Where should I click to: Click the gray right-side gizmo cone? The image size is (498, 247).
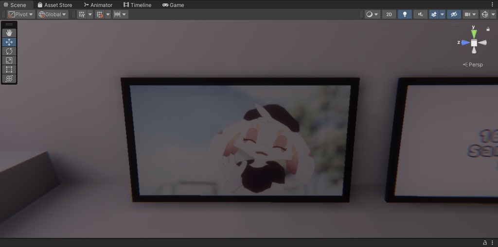482,43
